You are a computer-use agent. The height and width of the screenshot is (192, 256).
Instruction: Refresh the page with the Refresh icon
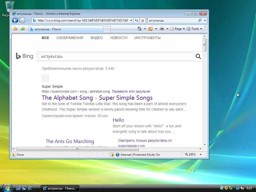point(136,20)
